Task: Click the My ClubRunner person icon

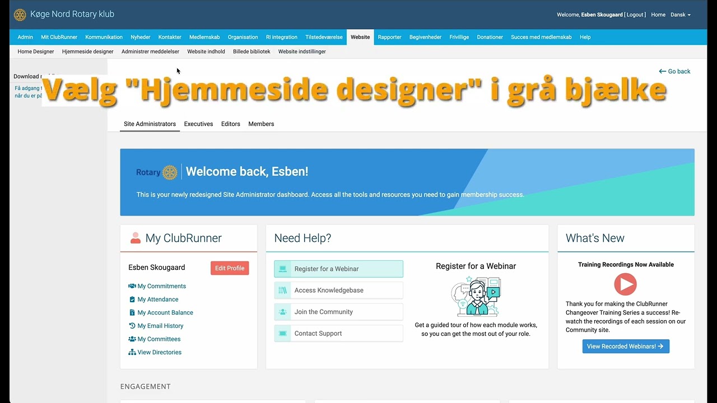Action: [136, 238]
